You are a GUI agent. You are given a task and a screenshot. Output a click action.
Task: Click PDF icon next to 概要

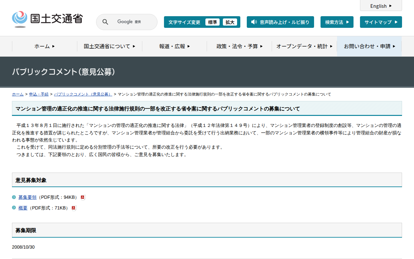point(74,208)
